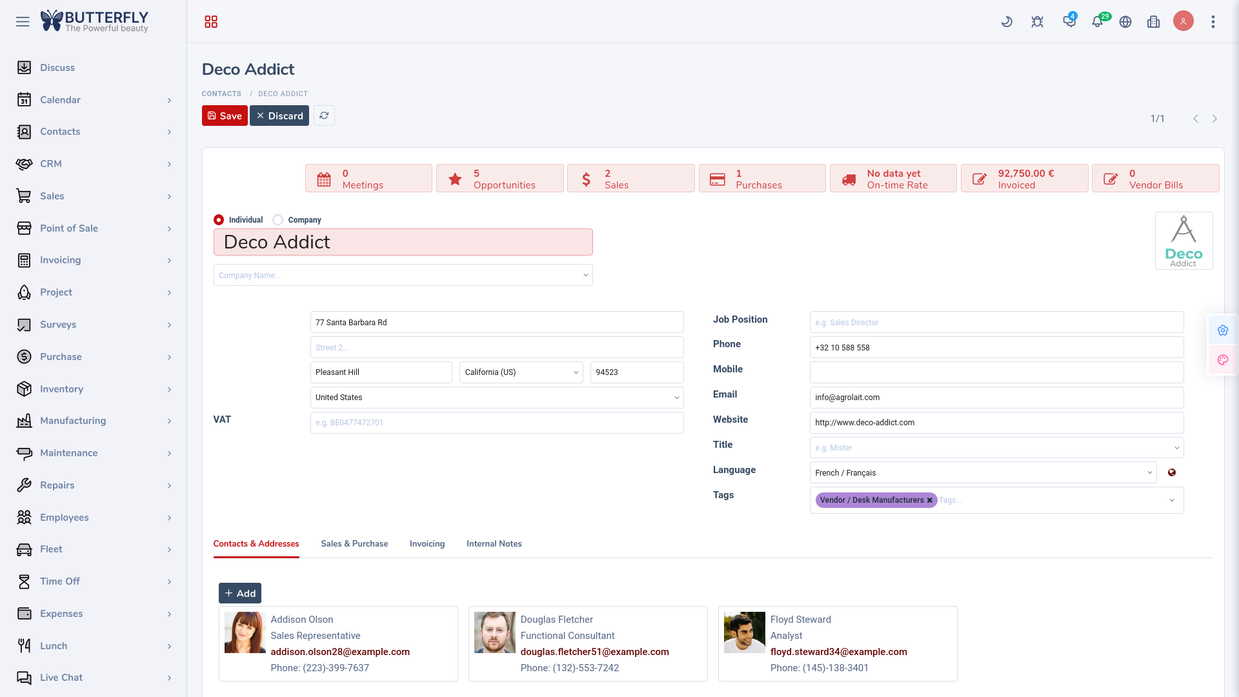Open the Company Name dropdown
Image resolution: width=1239 pixels, height=697 pixels.
[x=403, y=276]
